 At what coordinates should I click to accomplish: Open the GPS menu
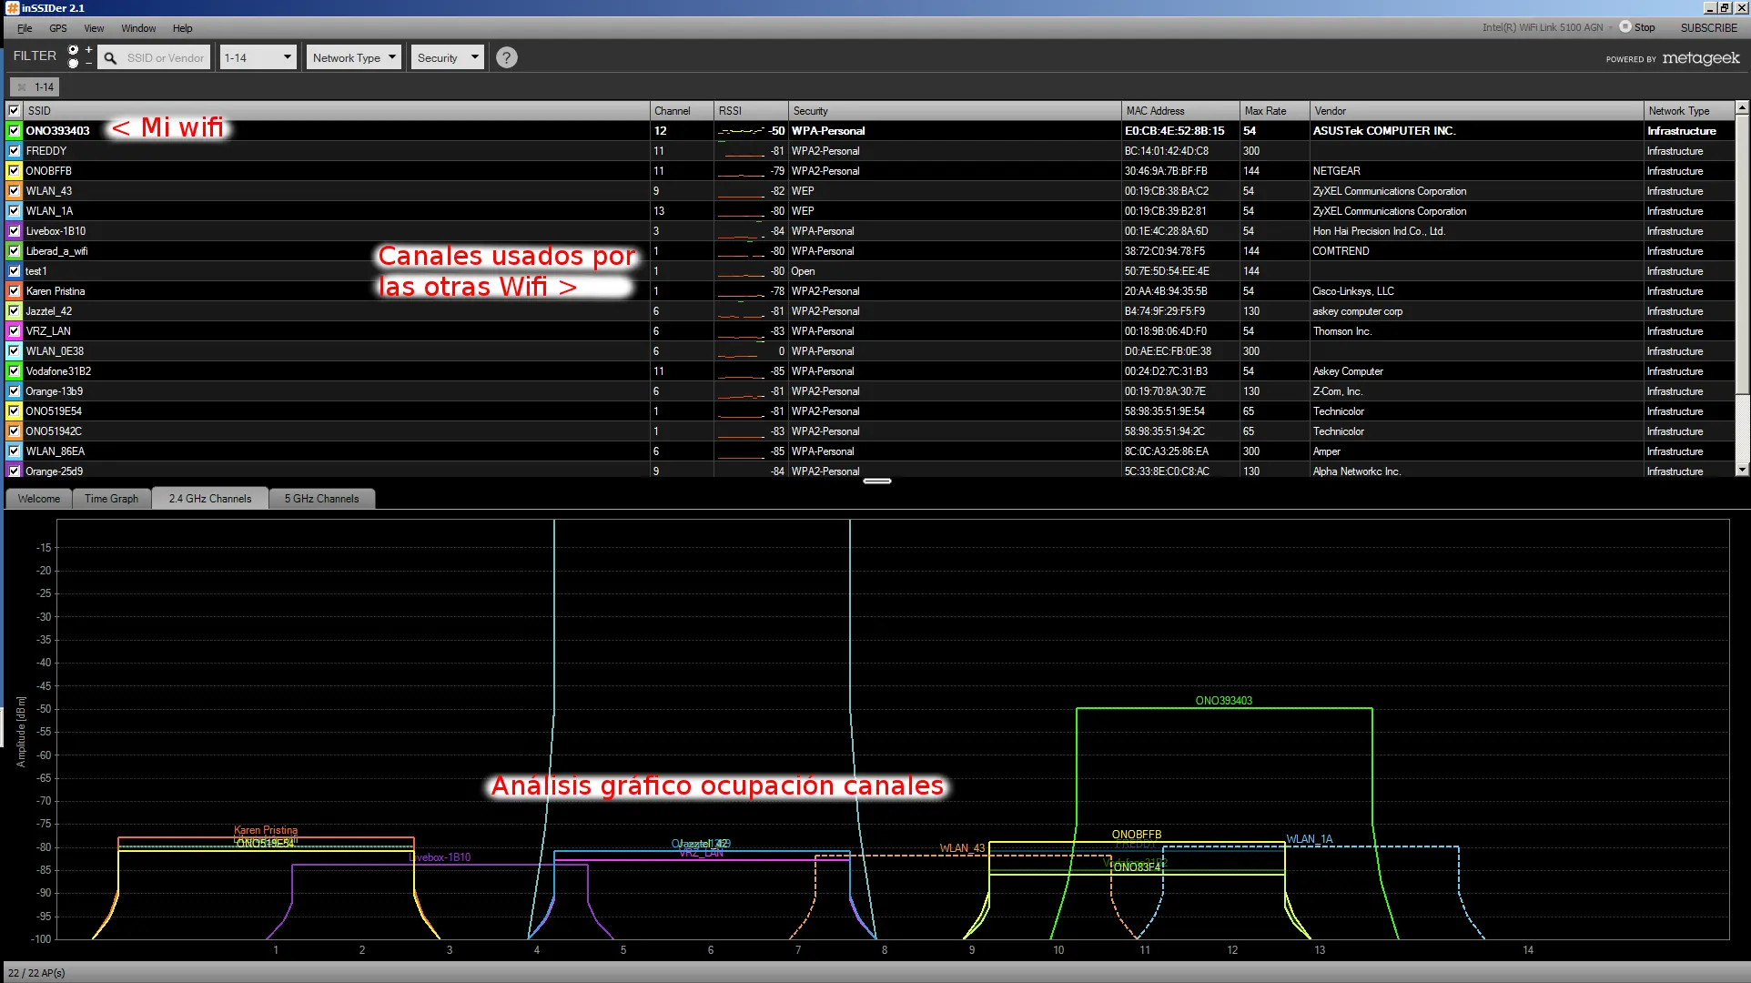58,28
